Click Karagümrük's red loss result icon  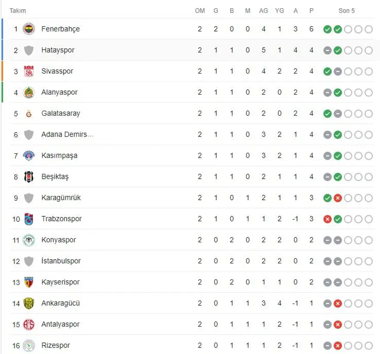coord(338,198)
